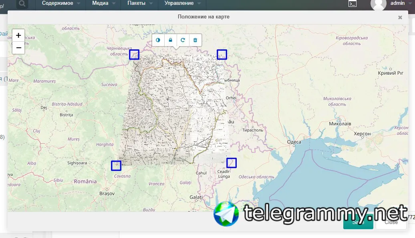Click Covasna label on map
Screen dimensions: 415x238
tap(122, 176)
